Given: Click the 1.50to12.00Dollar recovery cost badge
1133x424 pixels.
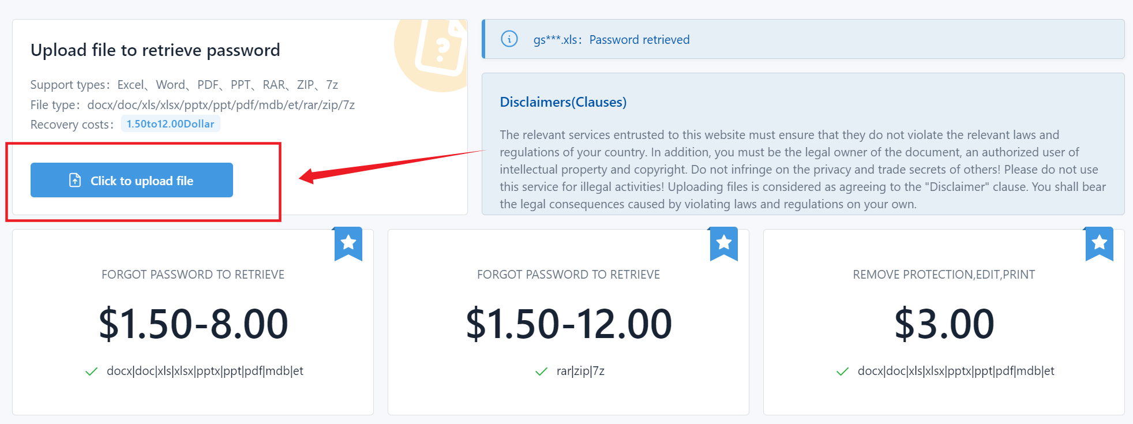Looking at the screenshot, I should tap(170, 124).
